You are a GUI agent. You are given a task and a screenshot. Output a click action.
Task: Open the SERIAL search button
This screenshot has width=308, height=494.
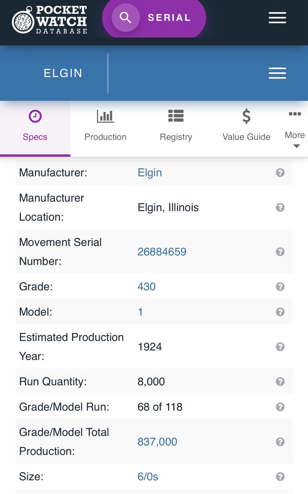click(x=154, y=18)
